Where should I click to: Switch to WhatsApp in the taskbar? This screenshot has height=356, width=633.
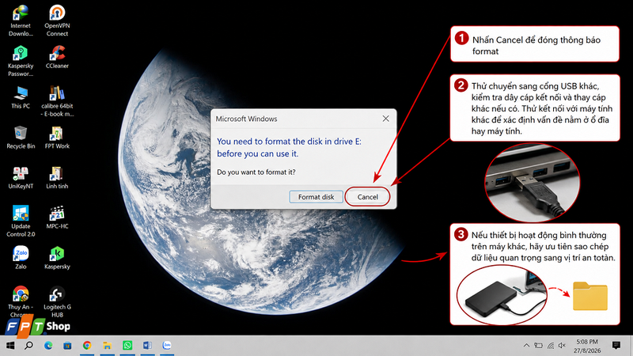[127, 346]
